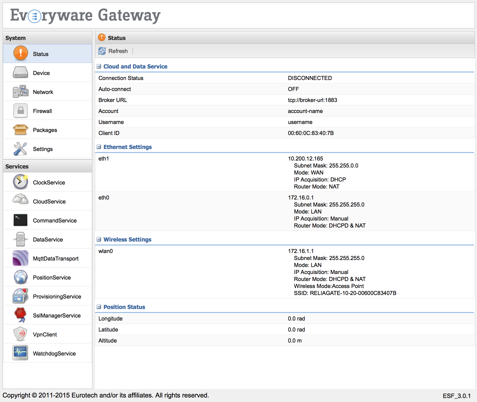Click the SslManagerService red seal icon
The width and height of the screenshot is (477, 402).
(x=20, y=315)
